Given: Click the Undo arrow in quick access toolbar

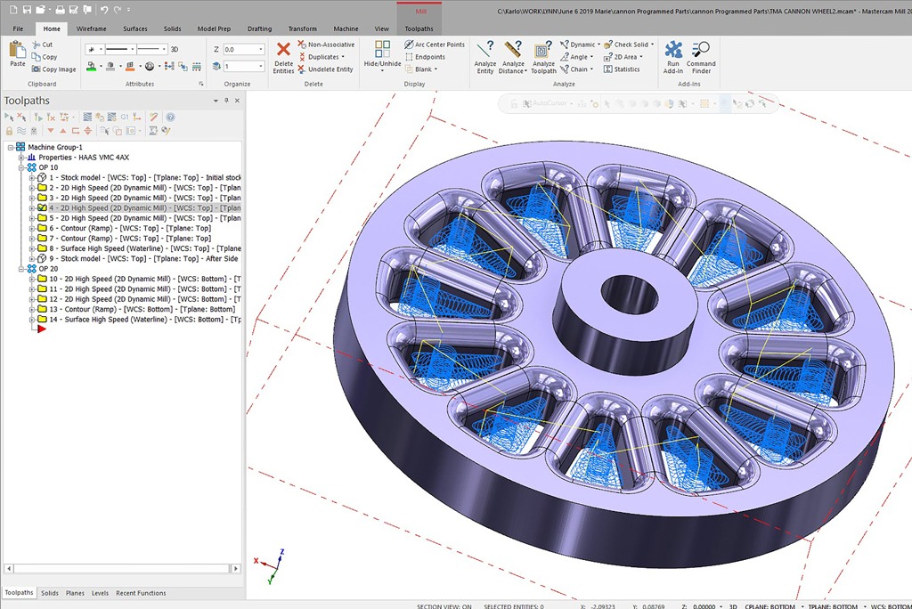Looking at the screenshot, I should tap(103, 10).
